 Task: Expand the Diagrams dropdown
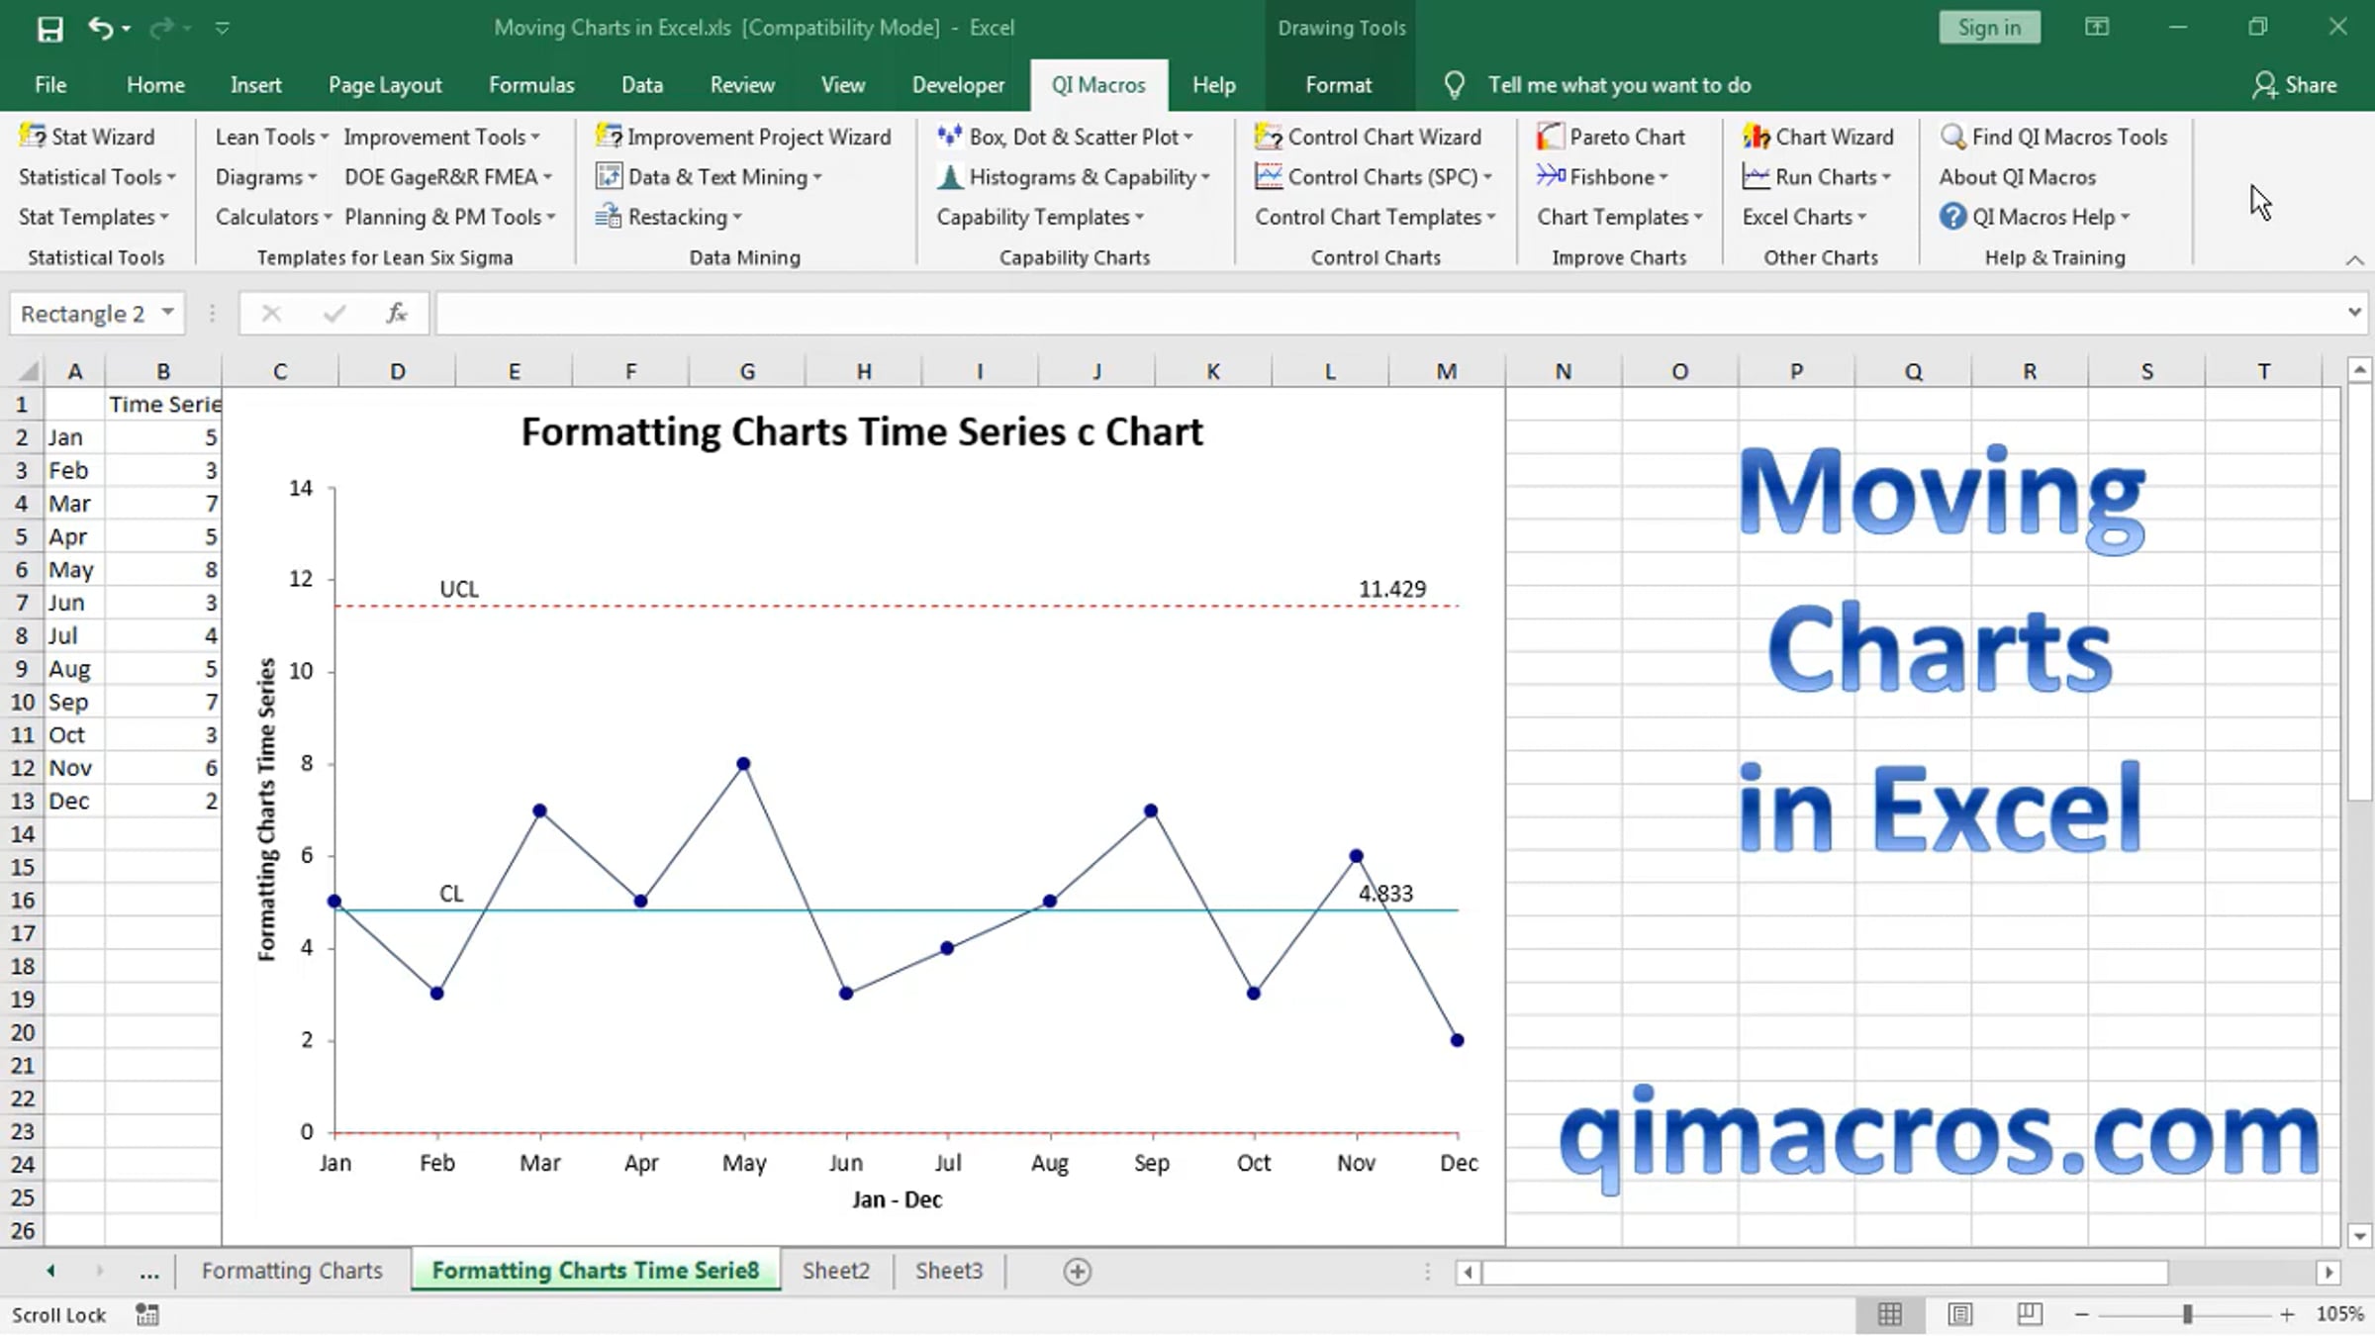[x=266, y=177]
